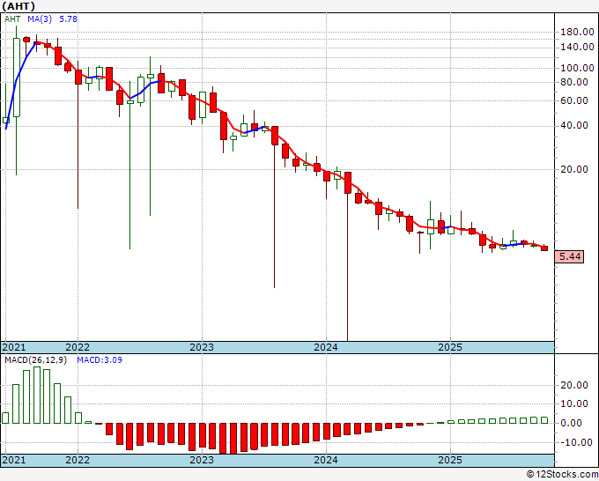This screenshot has height=481, width=599.
Task: Click 2025 on the MACD timeline
Action: pos(450,460)
